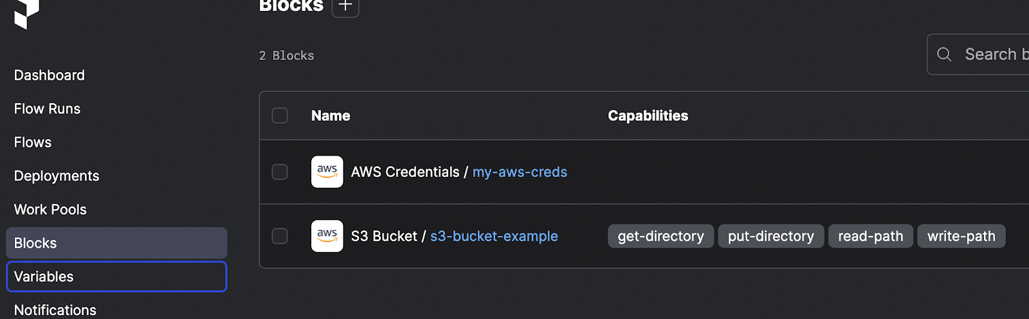Check the S3 Bucket row checkbox
The width and height of the screenshot is (1029, 319).
pos(280,236)
